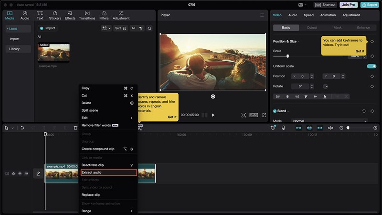Enter fullscreen preview in Player
382x215 pixels.
[264, 115]
